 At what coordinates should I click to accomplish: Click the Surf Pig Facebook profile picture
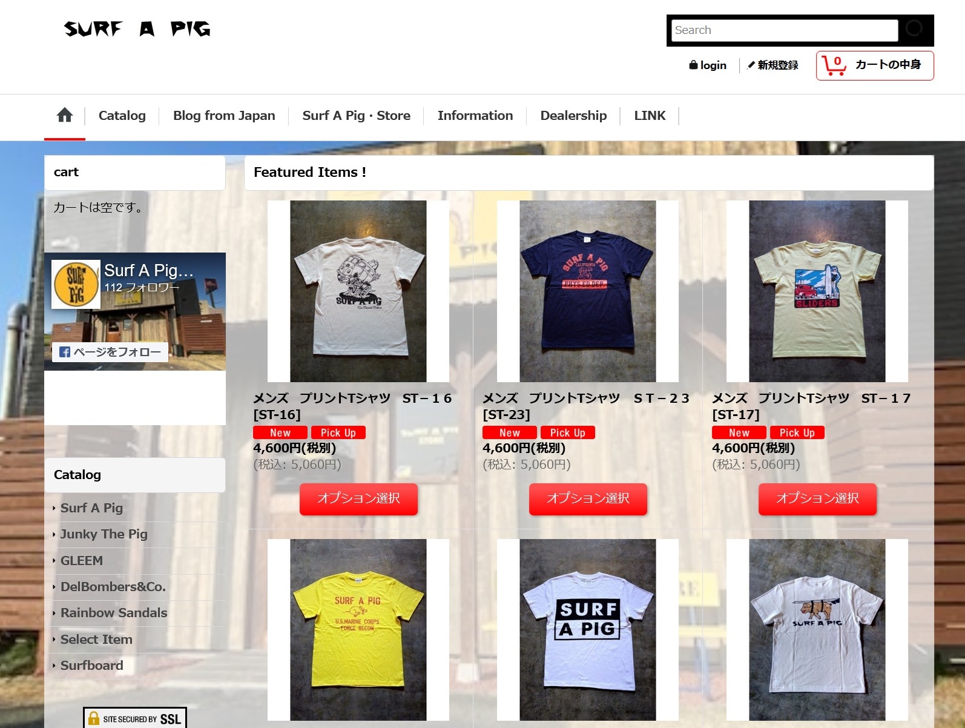pos(76,284)
